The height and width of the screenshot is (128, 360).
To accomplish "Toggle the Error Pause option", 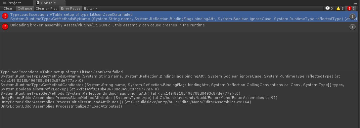I will click(70, 9).
